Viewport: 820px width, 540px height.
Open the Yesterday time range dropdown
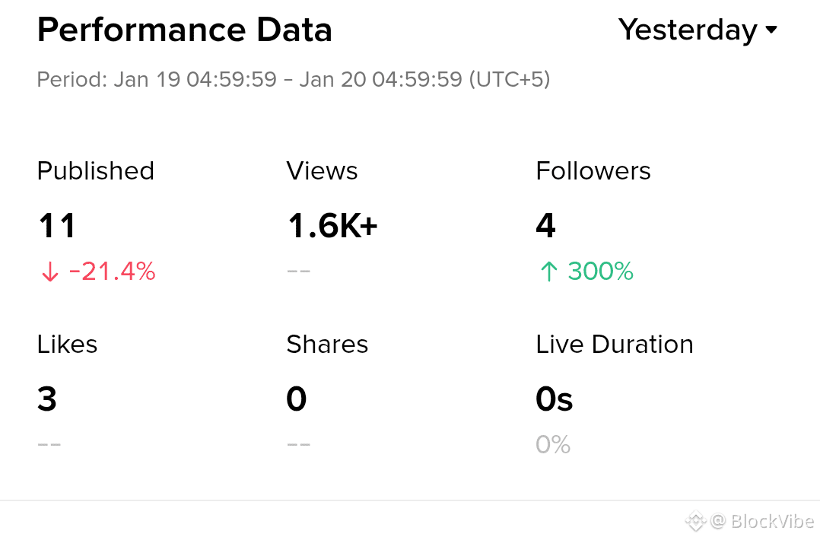[x=688, y=30]
